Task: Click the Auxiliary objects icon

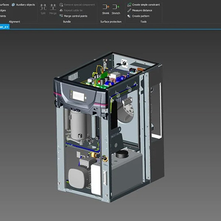Action: coord(13,5)
